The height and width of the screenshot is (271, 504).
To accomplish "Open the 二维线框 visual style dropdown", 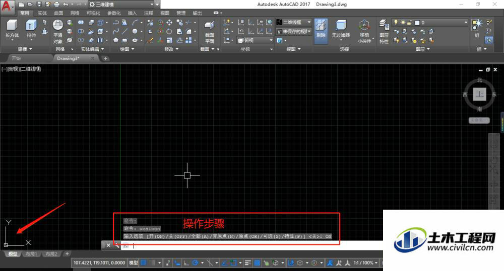I will [x=294, y=22].
